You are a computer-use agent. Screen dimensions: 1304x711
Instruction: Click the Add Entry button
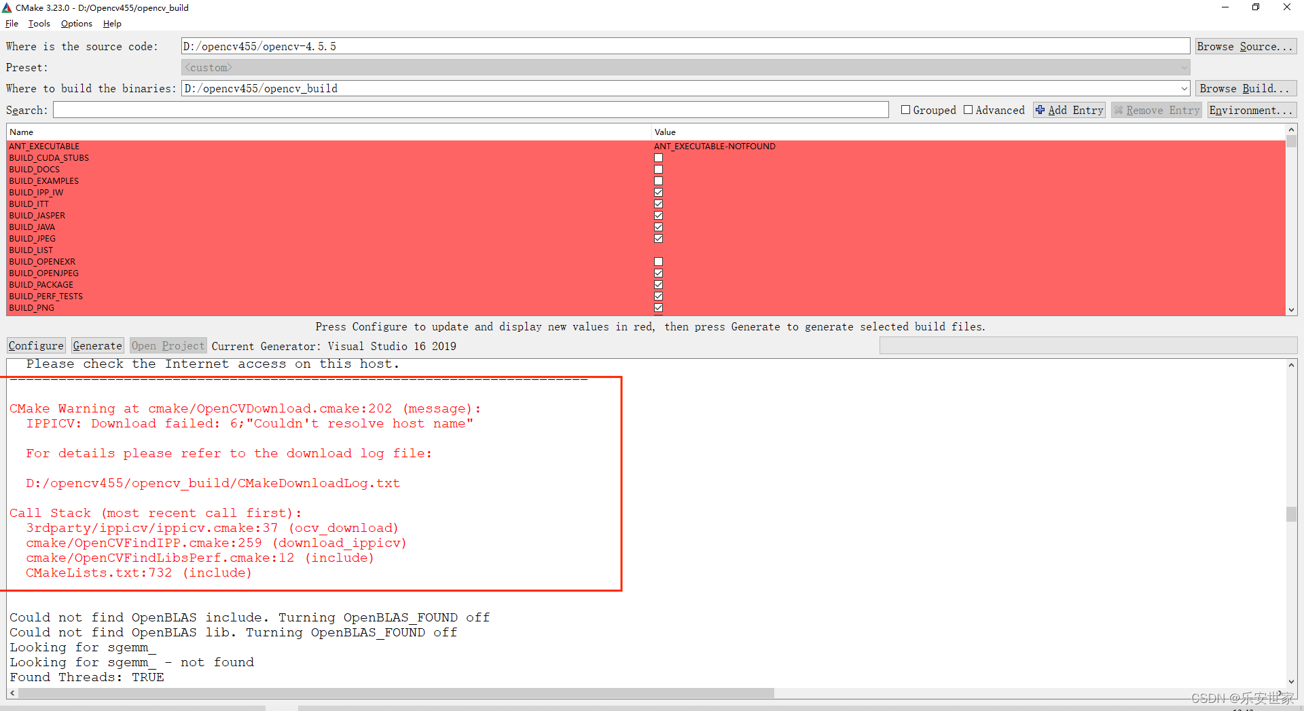click(x=1069, y=110)
